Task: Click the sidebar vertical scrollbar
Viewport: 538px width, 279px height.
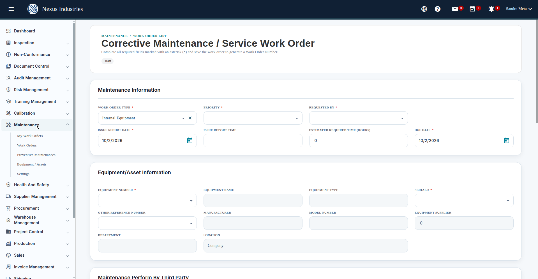Action: tap(74, 120)
